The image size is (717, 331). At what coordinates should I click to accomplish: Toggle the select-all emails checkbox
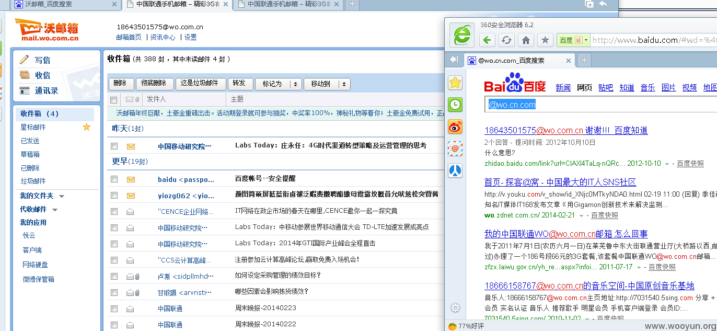pyautogui.click(x=114, y=99)
